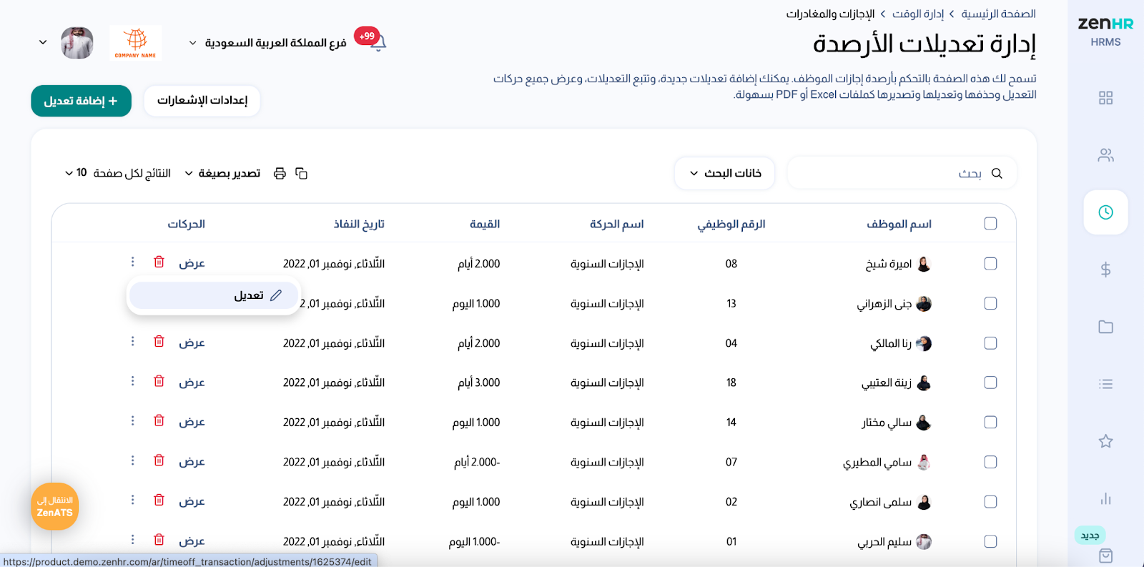The width and height of the screenshot is (1144, 567).
Task: Check the box for سالي مختار
Action: (x=990, y=423)
